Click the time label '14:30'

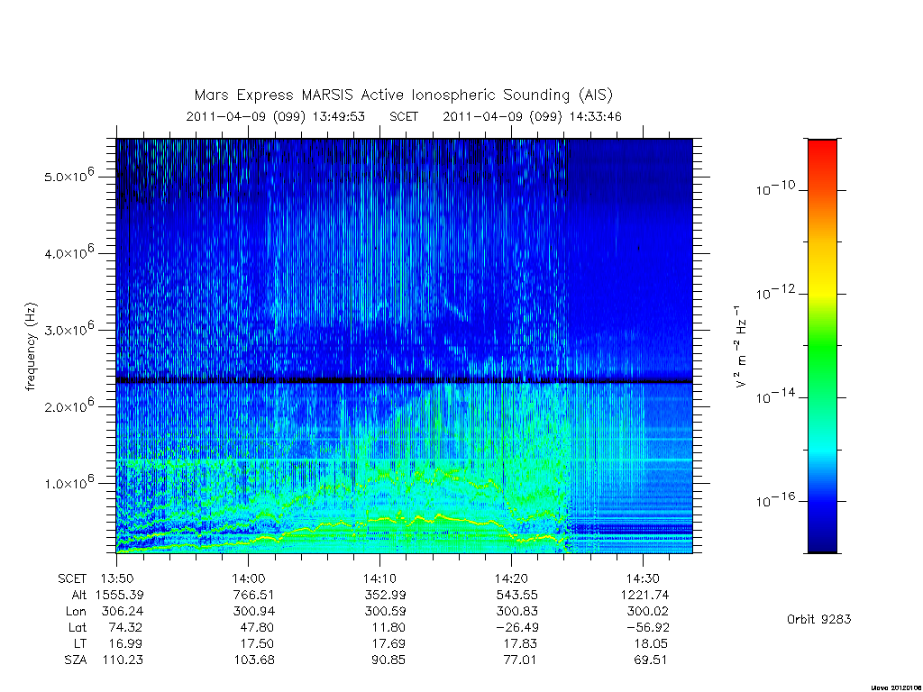(643, 579)
